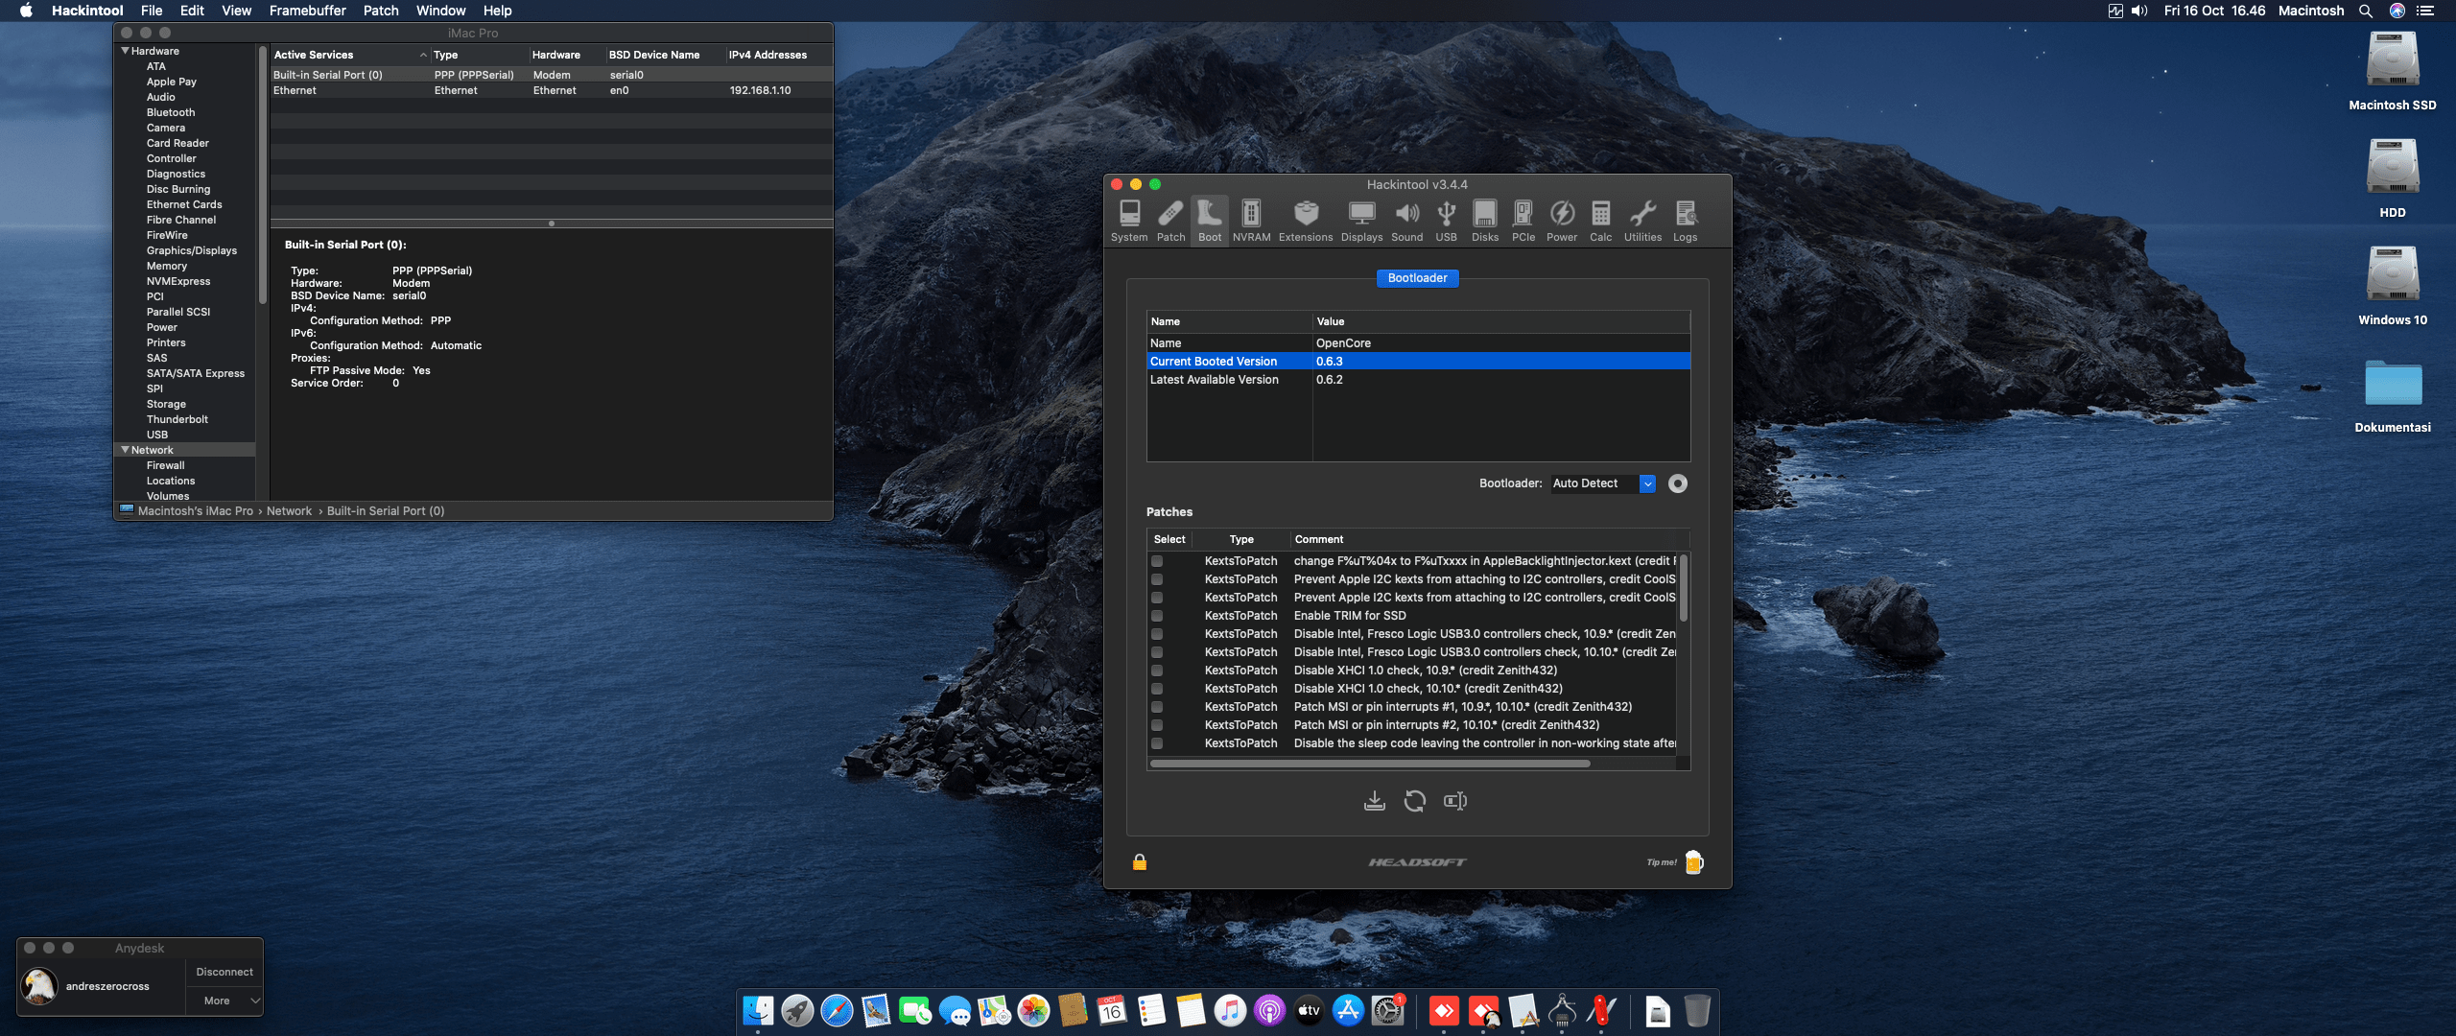The height and width of the screenshot is (1036, 2456).
Task: Tick Patch MSI or pin interrupts #1 checkbox
Action: coord(1157,707)
